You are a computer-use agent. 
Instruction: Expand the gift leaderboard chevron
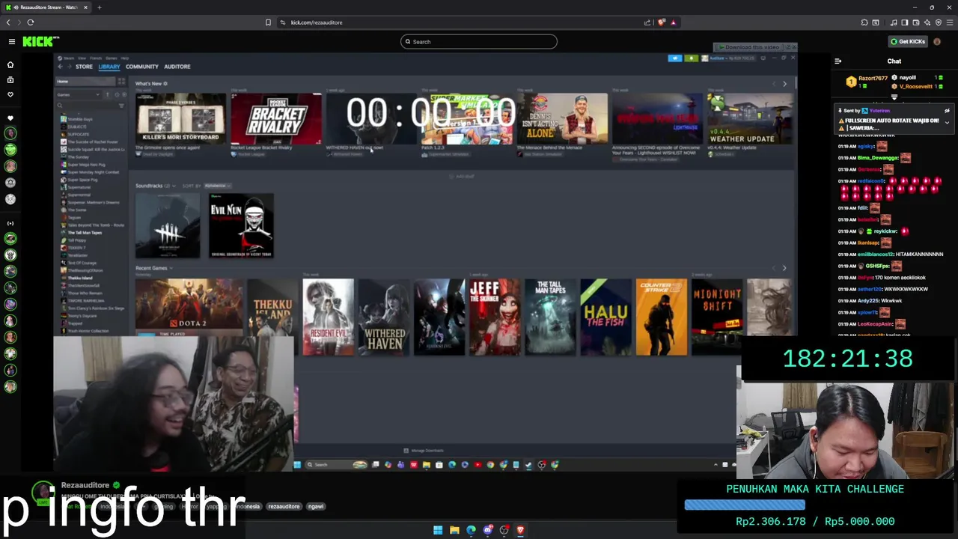pyautogui.click(x=894, y=97)
